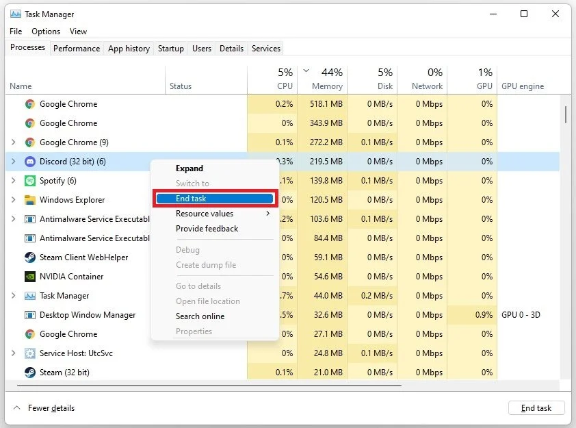This screenshot has height=428, width=576.
Task: Switch to the Users tab
Action: tap(202, 49)
